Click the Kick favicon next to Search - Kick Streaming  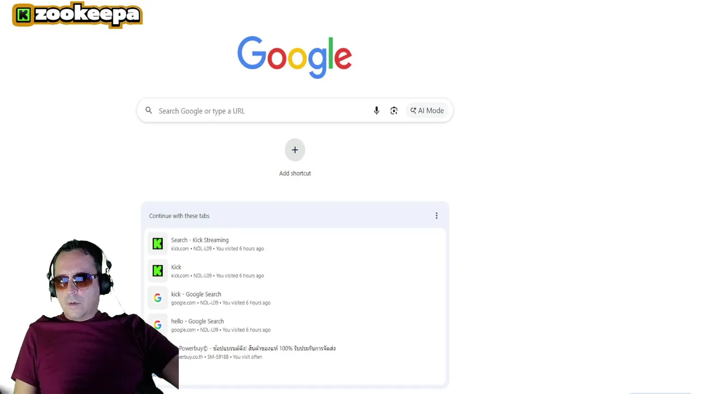click(157, 244)
